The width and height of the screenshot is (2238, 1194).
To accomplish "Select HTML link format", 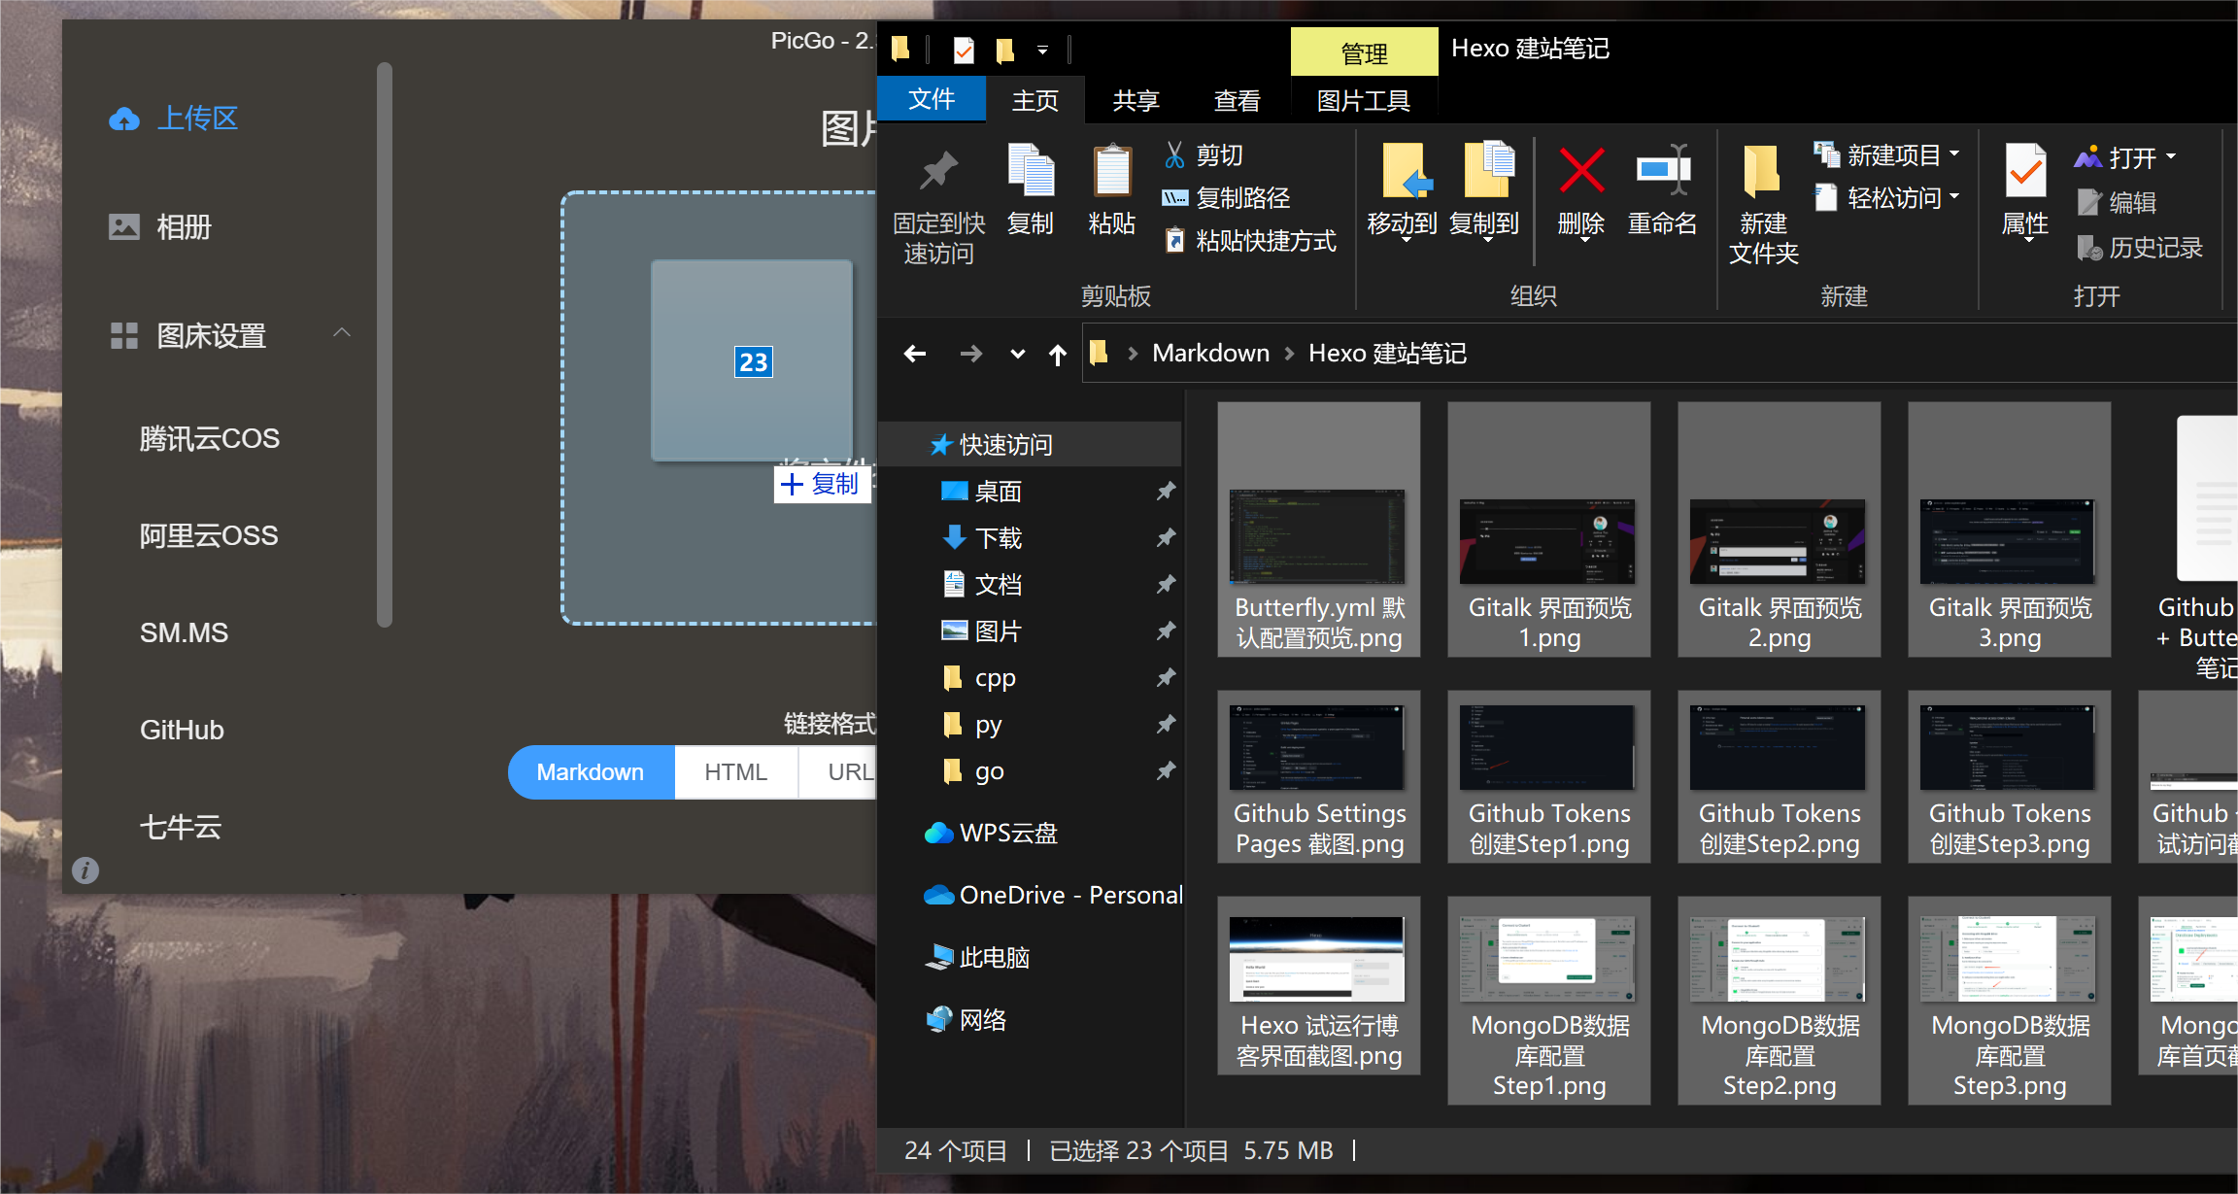I will 735,772.
